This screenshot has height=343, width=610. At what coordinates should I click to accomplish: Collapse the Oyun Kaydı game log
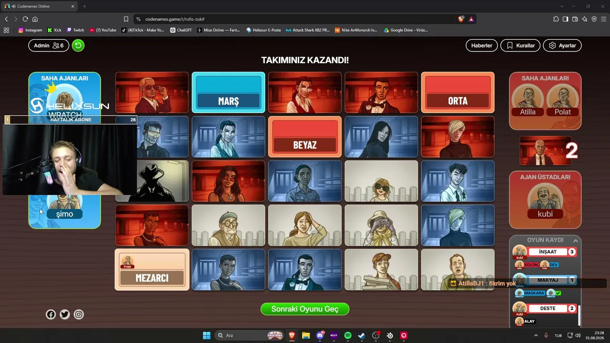coord(575,240)
